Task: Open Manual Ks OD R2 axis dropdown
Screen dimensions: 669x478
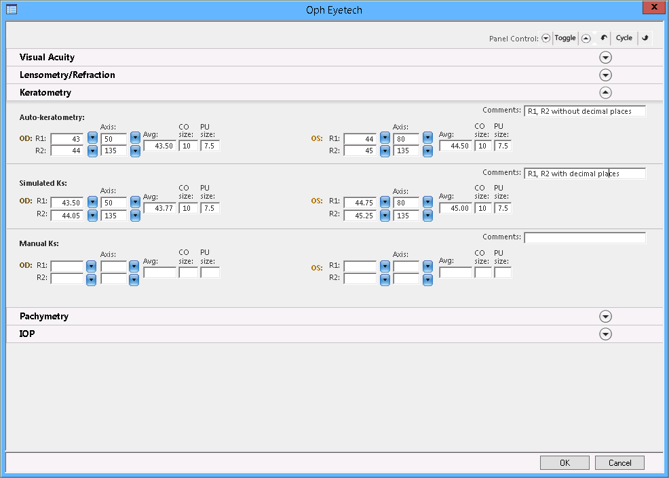Action: (x=134, y=280)
